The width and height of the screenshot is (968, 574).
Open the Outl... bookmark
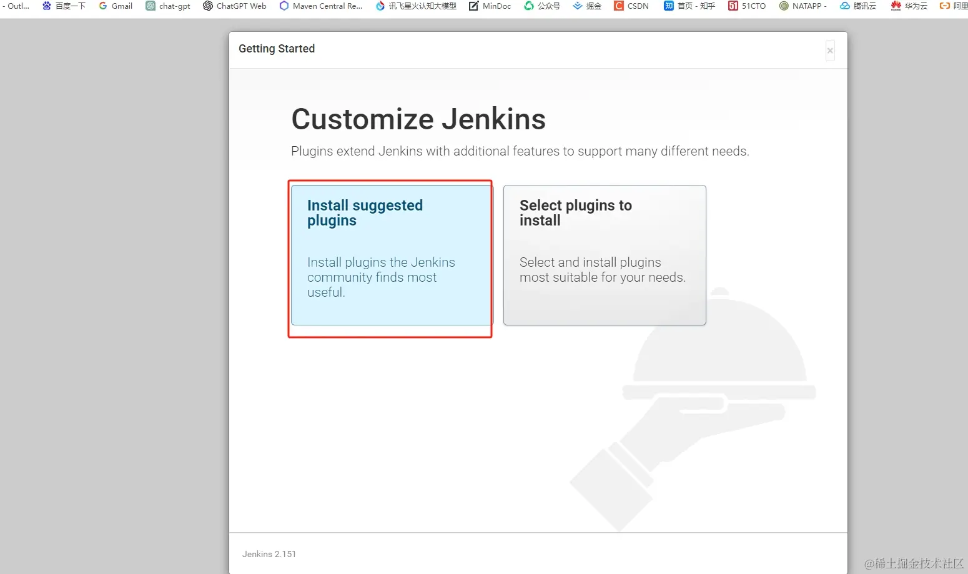tap(16, 6)
